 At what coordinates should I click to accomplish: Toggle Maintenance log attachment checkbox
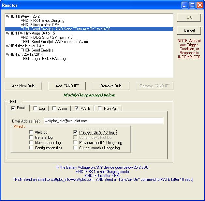pos(31,143)
